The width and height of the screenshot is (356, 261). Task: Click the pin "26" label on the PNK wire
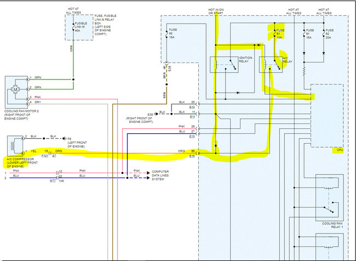tap(193, 127)
